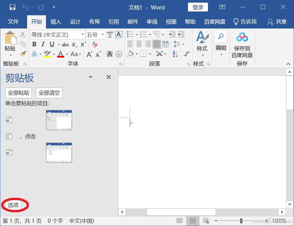Click the first clipboard item thumbnail
The height and width of the screenshot is (226, 294).
(x=59, y=120)
